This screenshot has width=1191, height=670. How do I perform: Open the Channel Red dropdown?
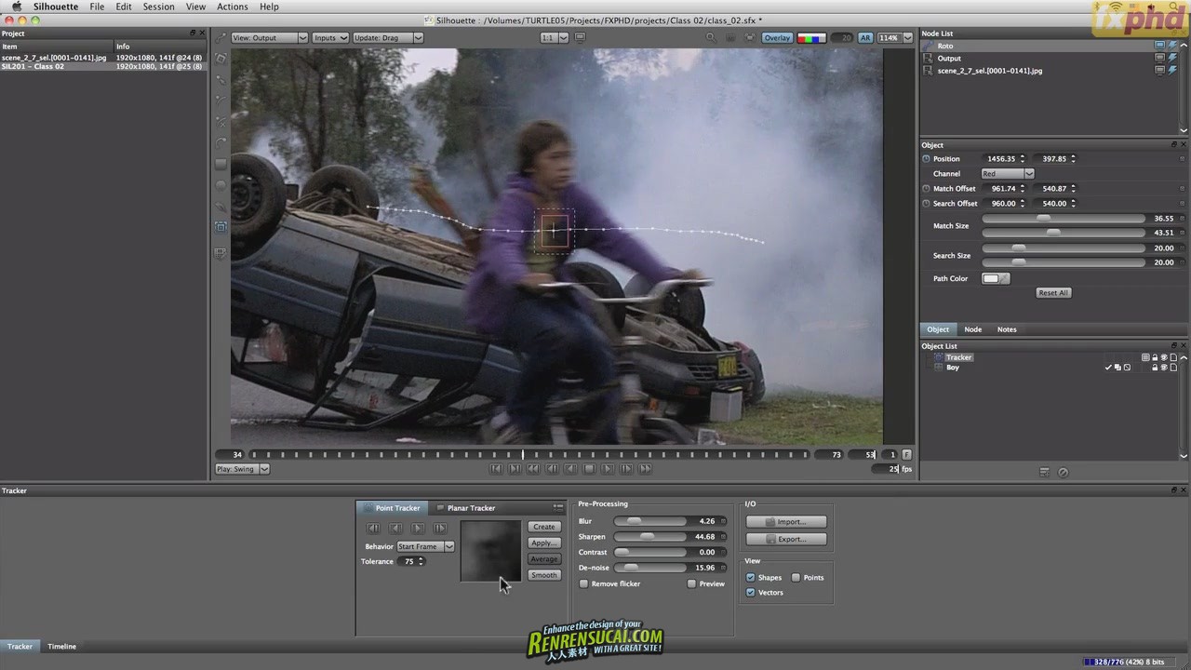point(1008,174)
